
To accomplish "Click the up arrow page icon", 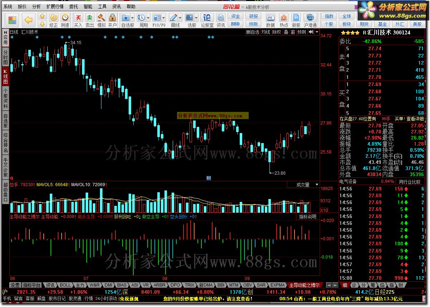I will coord(42,16).
